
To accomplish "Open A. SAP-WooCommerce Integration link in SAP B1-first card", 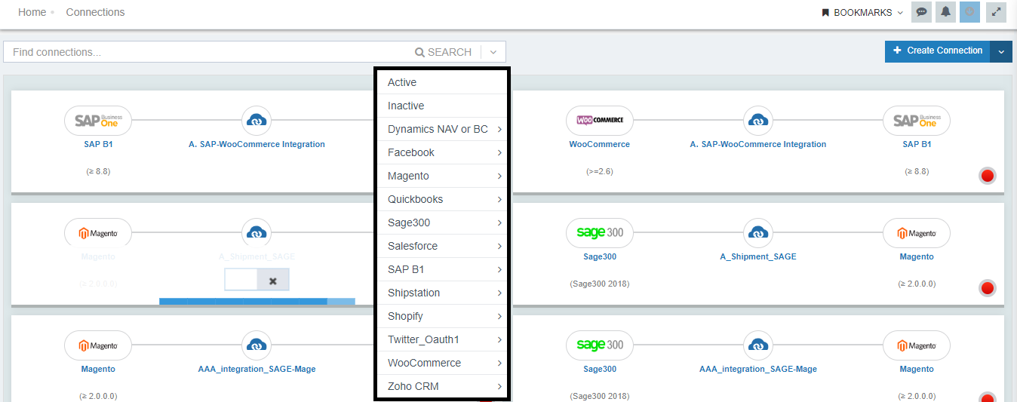I will [x=257, y=144].
